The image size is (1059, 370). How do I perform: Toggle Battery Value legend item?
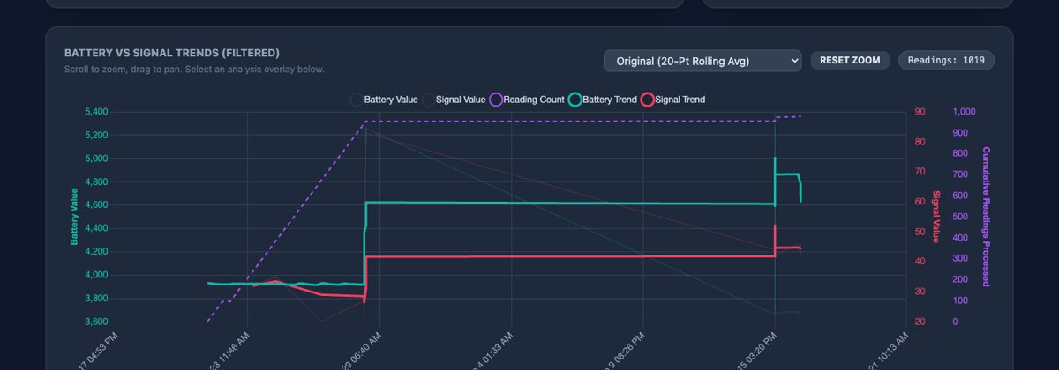(x=383, y=100)
